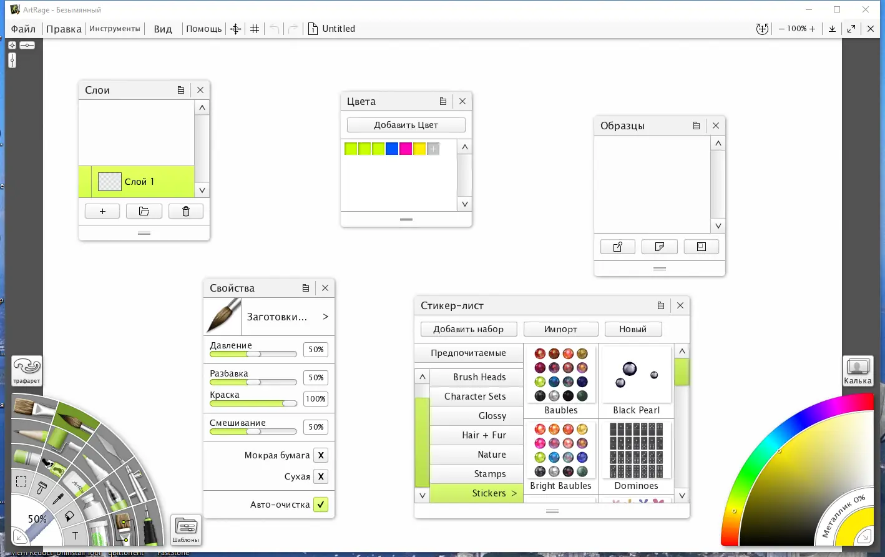This screenshot has height=557, width=885.
Task: Toggle the Сухая option
Action: (x=321, y=476)
